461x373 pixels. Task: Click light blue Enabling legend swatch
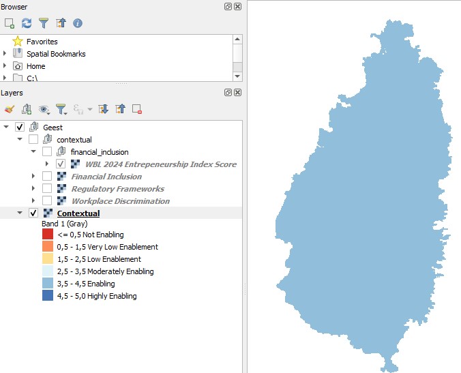[48, 284]
